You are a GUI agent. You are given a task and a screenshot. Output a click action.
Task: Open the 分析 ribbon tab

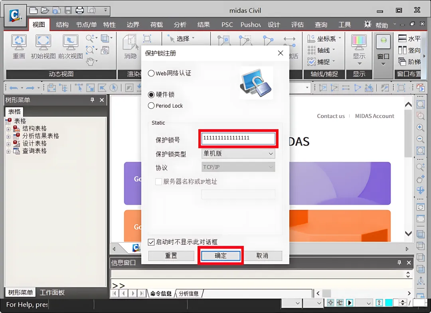click(x=180, y=25)
